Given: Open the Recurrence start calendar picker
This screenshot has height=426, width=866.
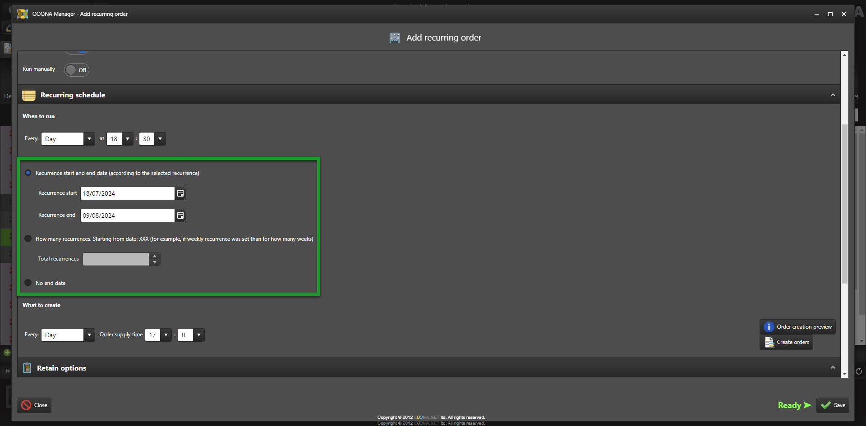Looking at the screenshot, I should [x=180, y=193].
